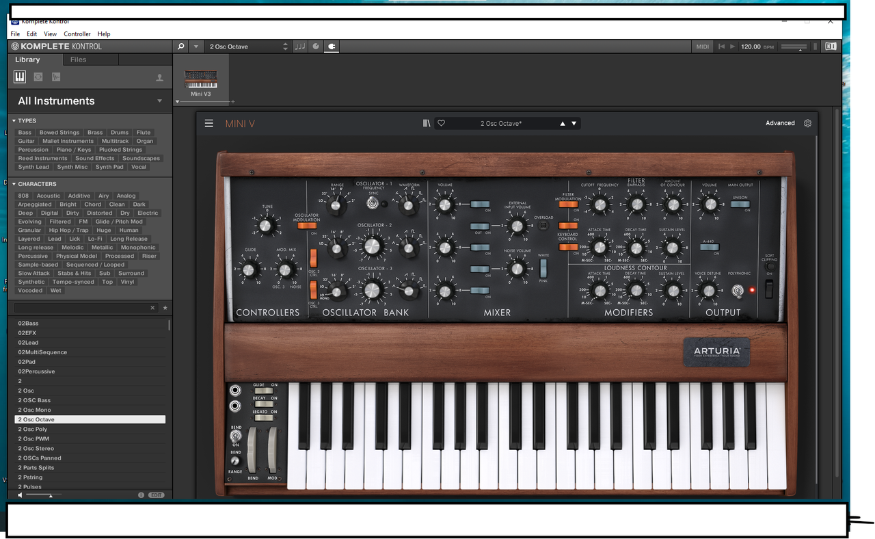
Task: Click the Komplete Kontrol logo
Action: [56, 47]
